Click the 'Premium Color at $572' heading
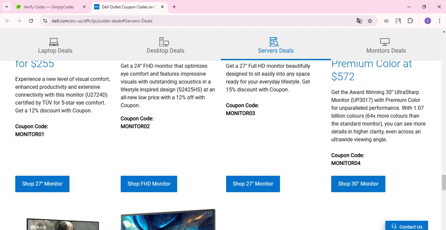This screenshot has height=230, width=446. click(372, 70)
